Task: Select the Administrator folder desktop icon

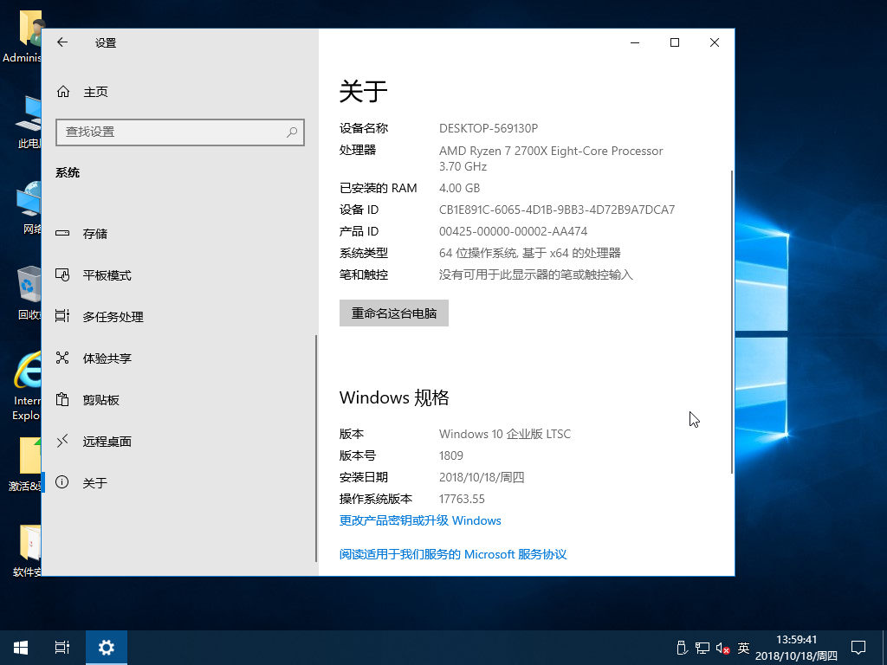Action: pyautogui.click(x=22, y=35)
